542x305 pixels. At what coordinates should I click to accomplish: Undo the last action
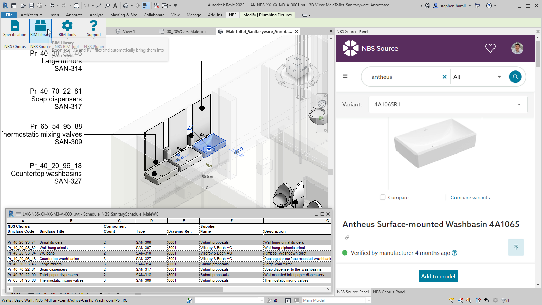(52, 6)
